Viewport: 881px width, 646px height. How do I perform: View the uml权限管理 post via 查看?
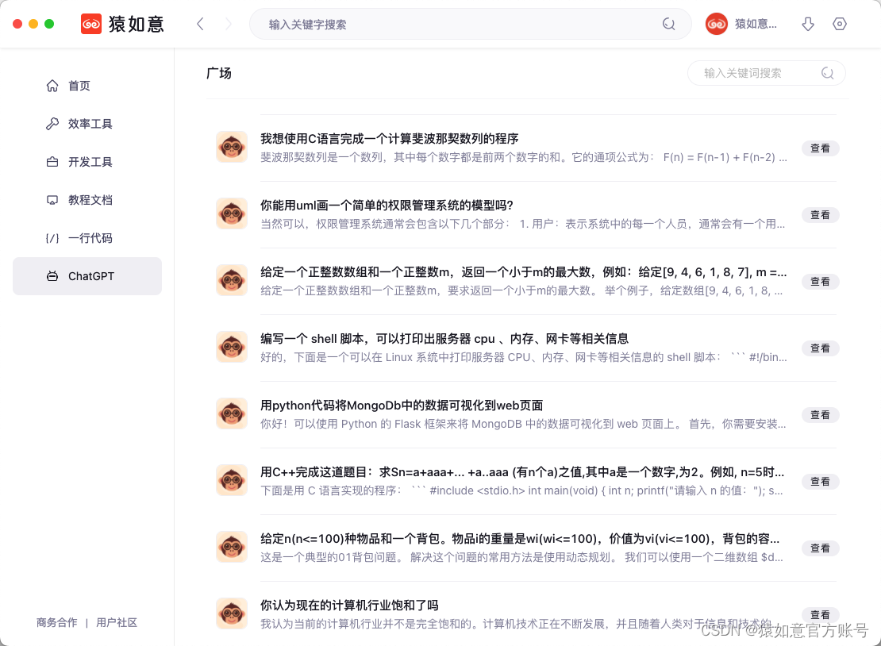coord(820,214)
